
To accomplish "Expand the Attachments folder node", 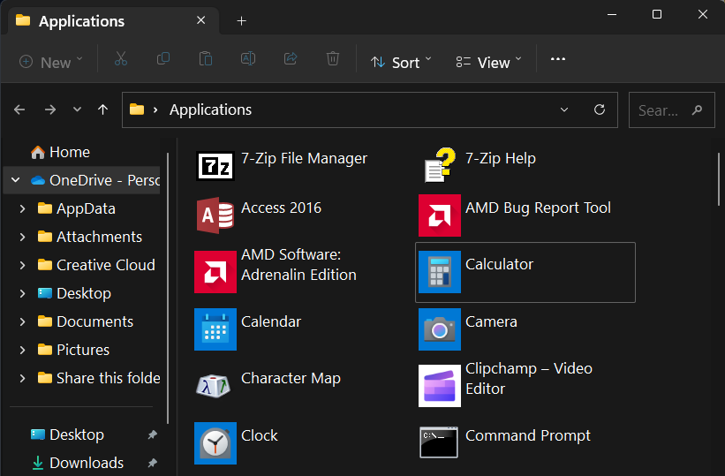I will pyautogui.click(x=22, y=237).
